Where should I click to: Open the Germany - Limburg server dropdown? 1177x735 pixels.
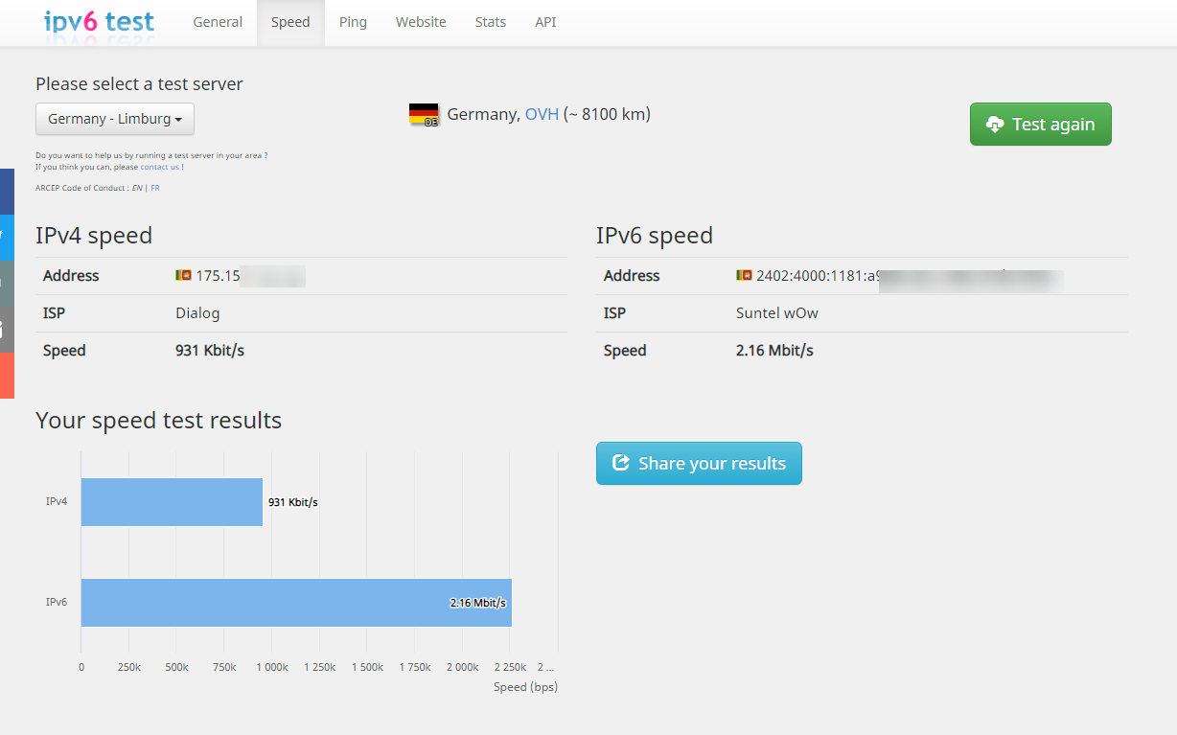pyautogui.click(x=115, y=119)
